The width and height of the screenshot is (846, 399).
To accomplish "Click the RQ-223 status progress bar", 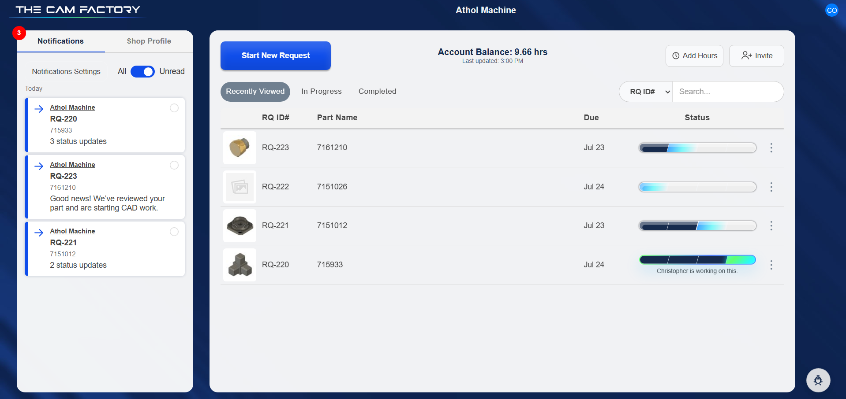I will coord(698,148).
